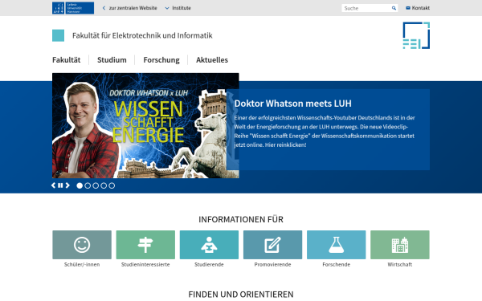Viewport: 482px width, 301px height.
Task: Open the Fakultät menu
Action: coord(67,60)
